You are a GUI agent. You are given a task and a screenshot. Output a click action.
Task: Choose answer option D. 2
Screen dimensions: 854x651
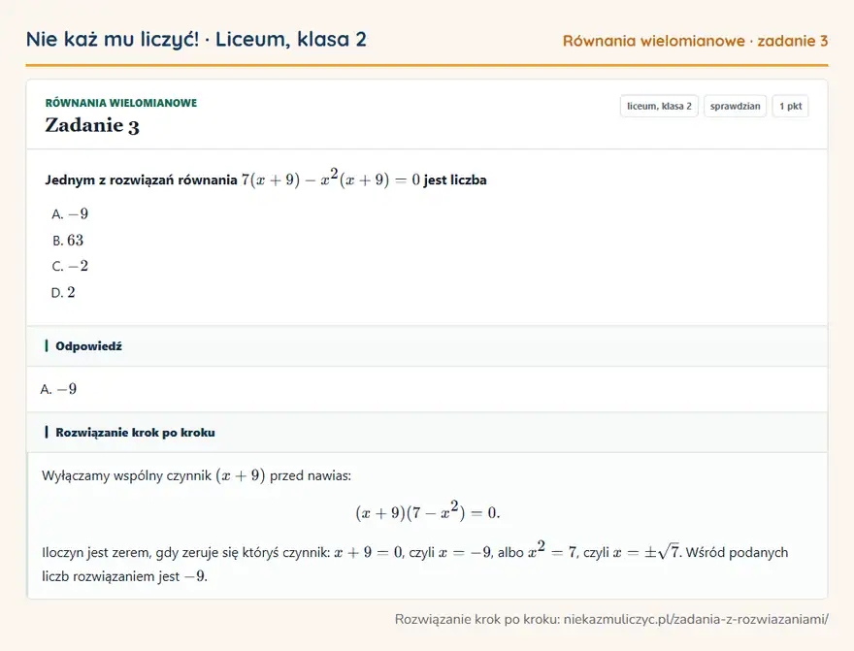point(63,292)
